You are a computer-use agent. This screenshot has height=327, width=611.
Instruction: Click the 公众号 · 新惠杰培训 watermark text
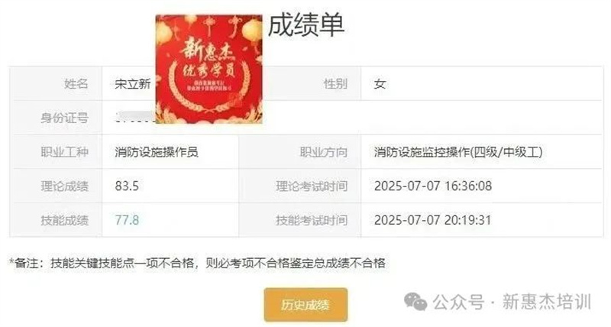pos(512,302)
